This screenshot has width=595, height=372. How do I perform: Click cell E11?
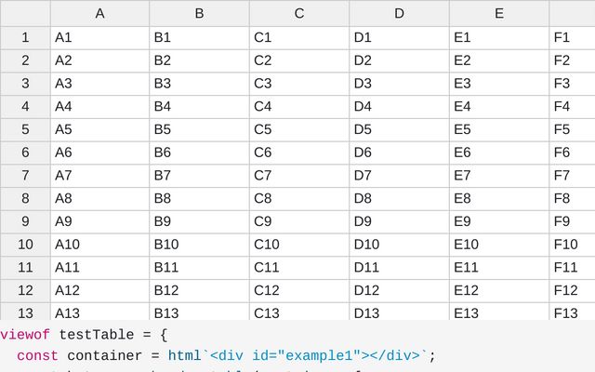click(x=499, y=268)
